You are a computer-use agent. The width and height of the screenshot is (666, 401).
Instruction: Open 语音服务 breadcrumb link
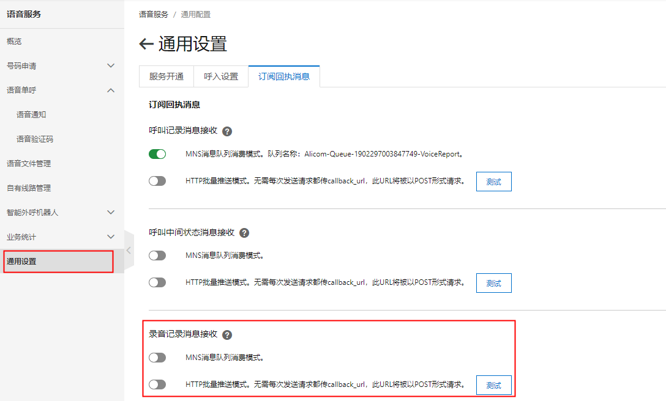[153, 15]
